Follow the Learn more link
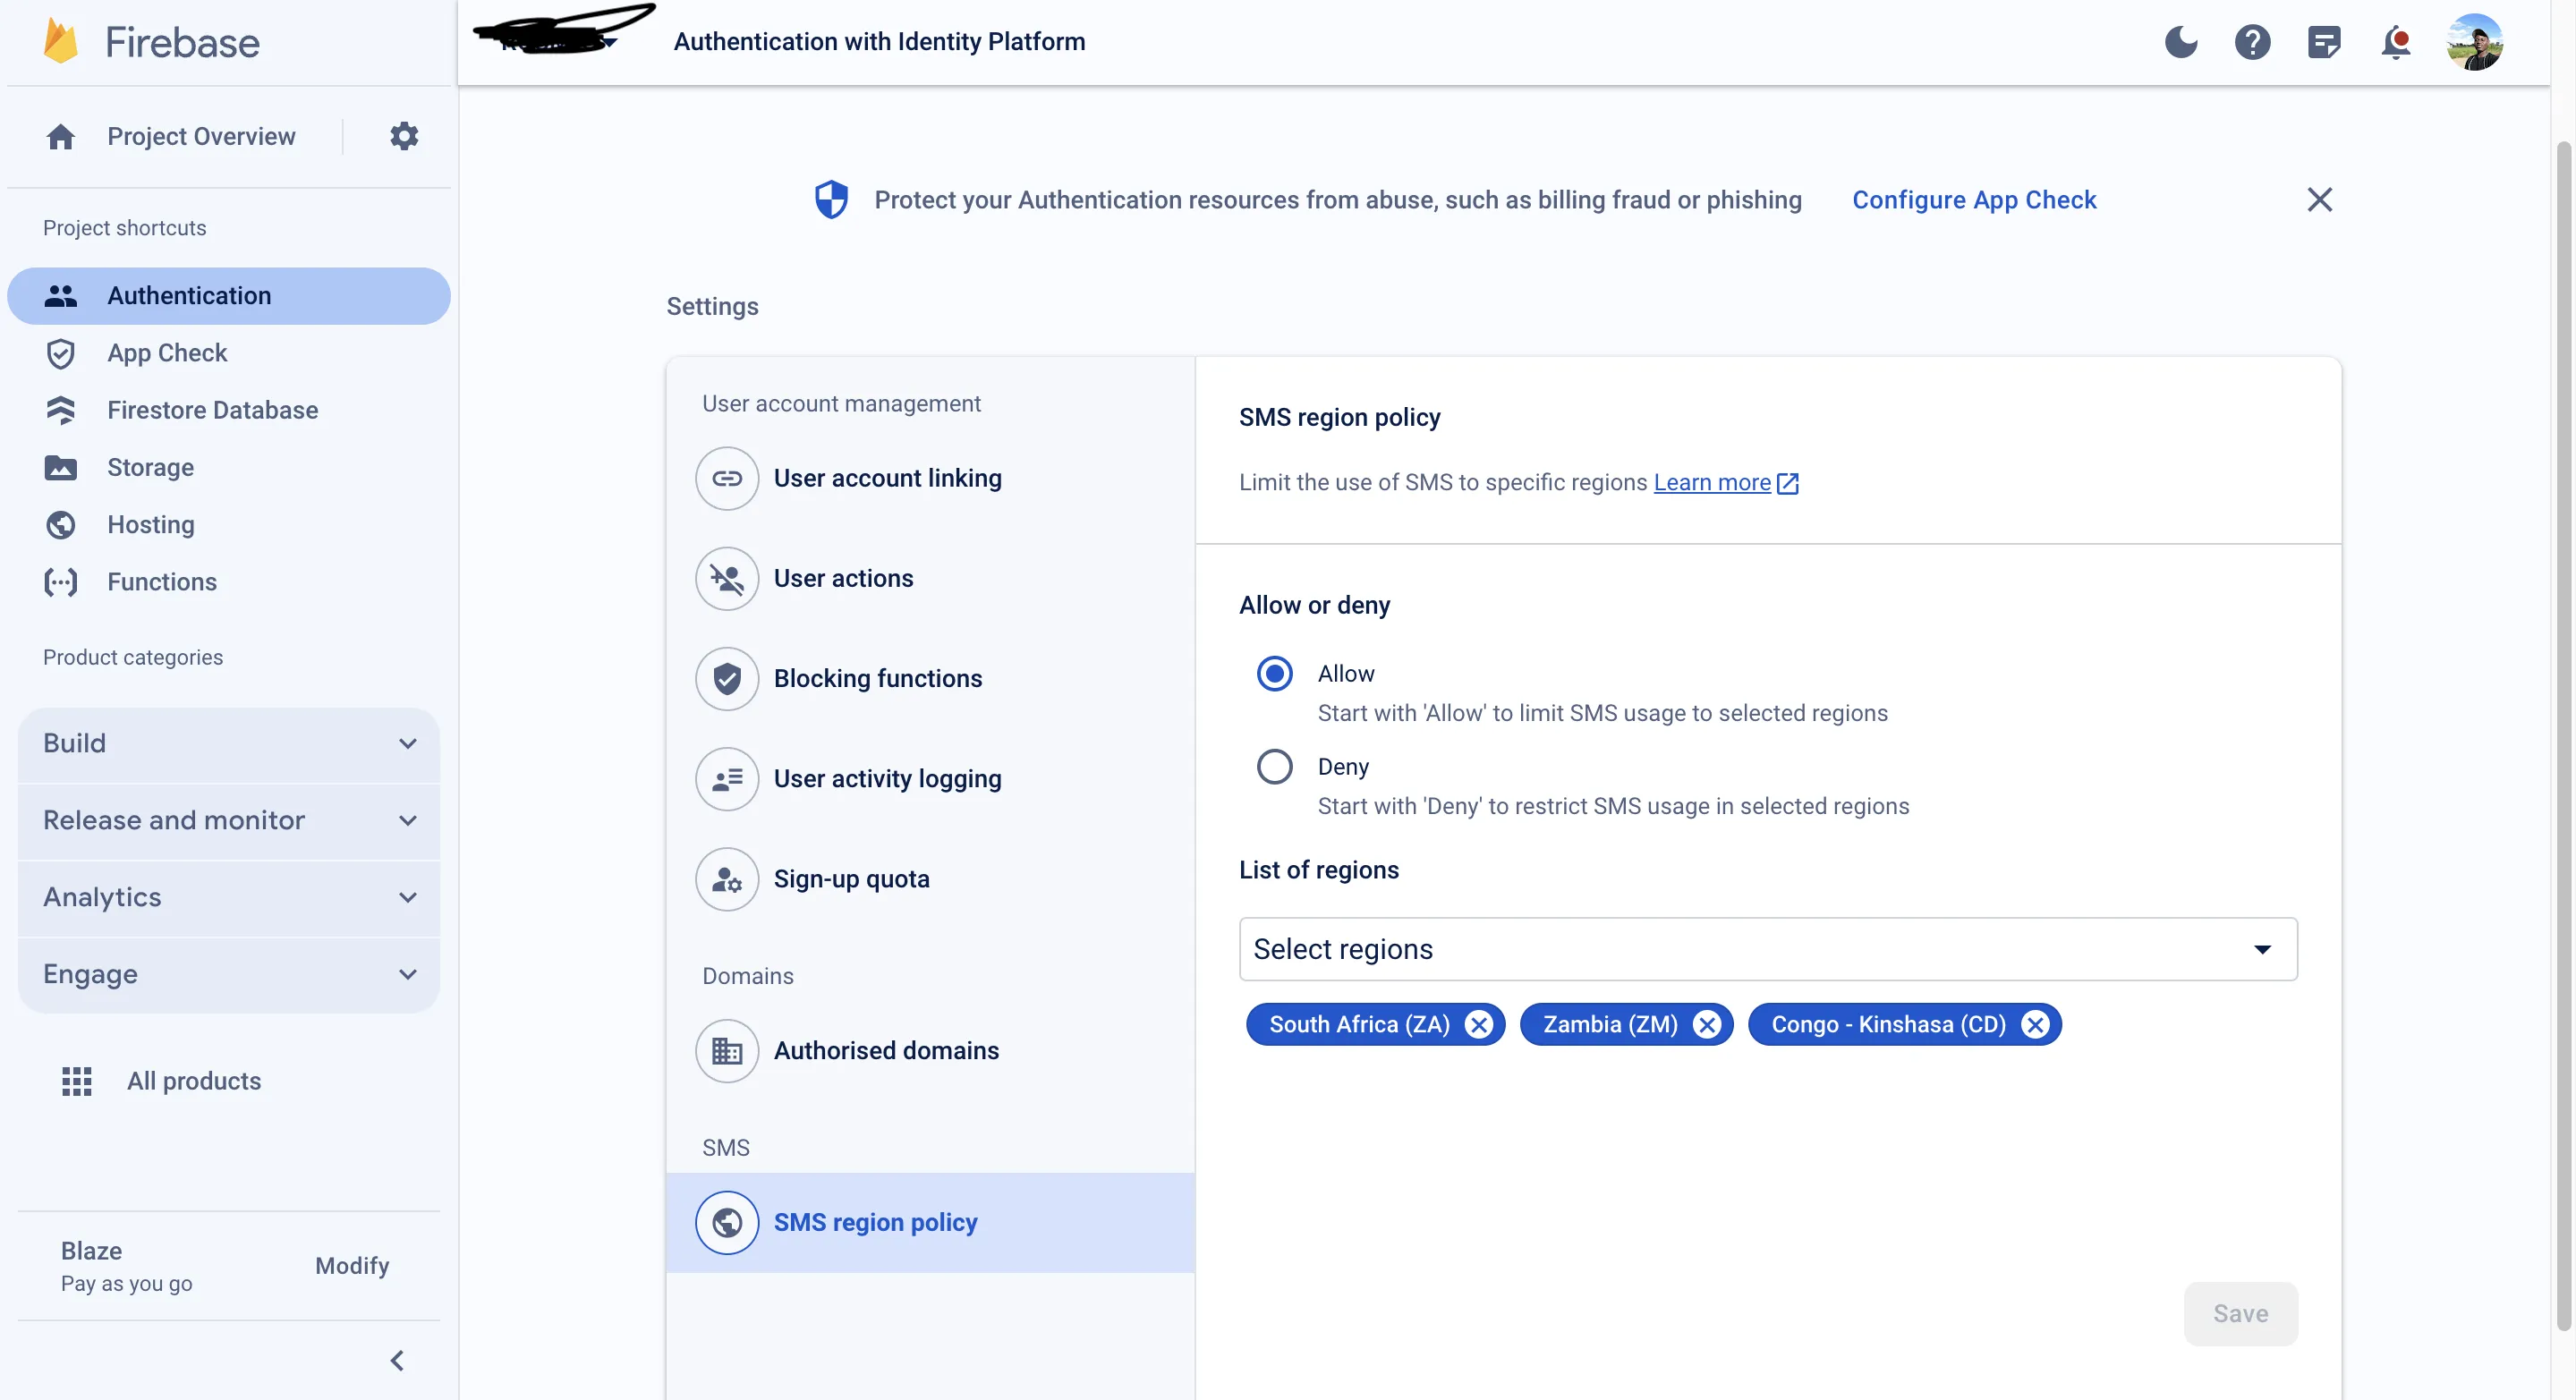Image resolution: width=2576 pixels, height=1400 pixels. tap(1712, 482)
